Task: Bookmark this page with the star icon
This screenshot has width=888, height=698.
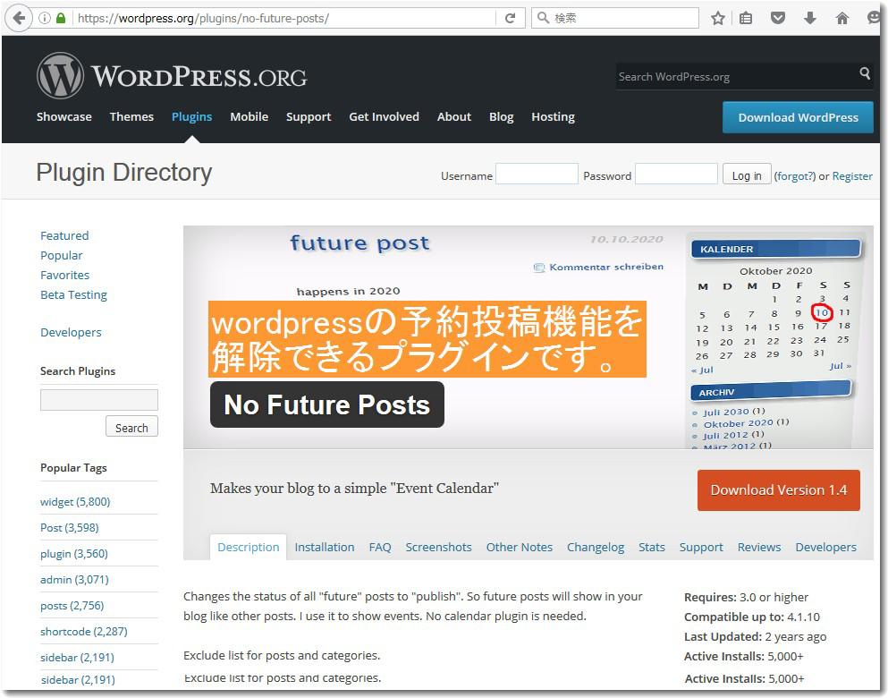Action: click(x=717, y=18)
